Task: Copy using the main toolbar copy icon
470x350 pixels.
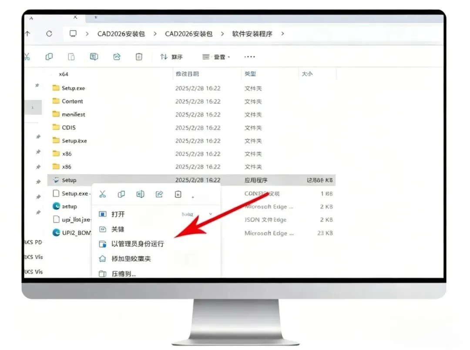Action: point(49,56)
